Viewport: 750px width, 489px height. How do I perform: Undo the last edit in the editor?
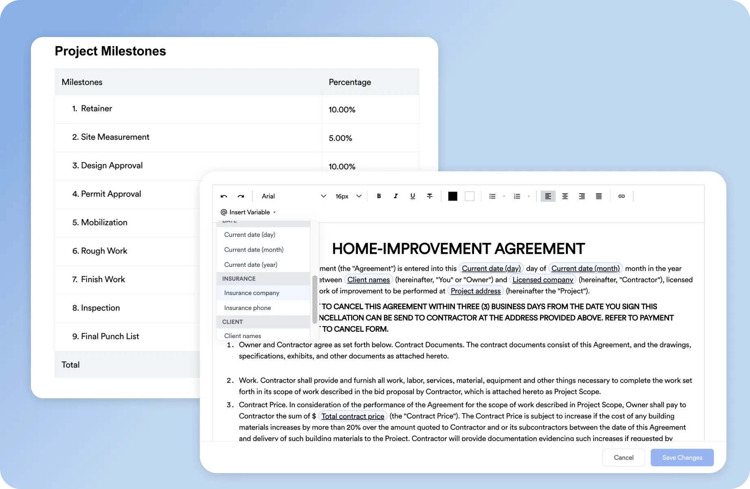click(x=224, y=196)
